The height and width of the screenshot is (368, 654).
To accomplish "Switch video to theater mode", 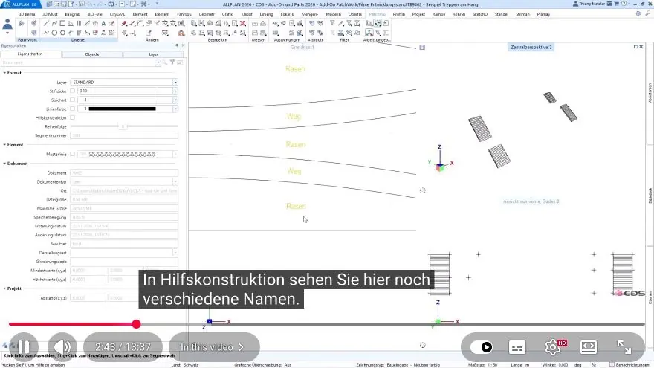I will pos(588,346).
